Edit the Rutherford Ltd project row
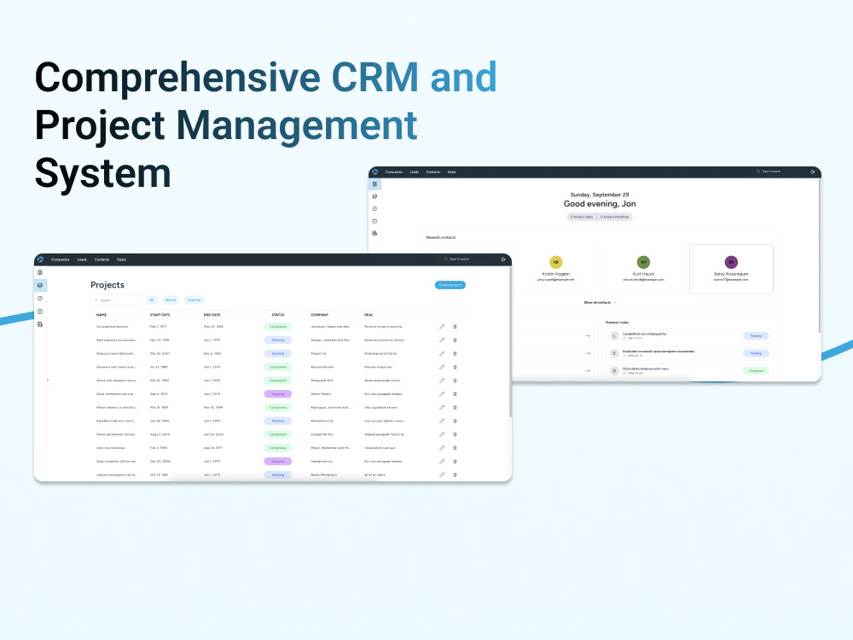Viewport: 853px width, 640px height. point(442,421)
